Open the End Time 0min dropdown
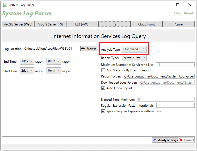The image size is (197, 151). (53, 61)
